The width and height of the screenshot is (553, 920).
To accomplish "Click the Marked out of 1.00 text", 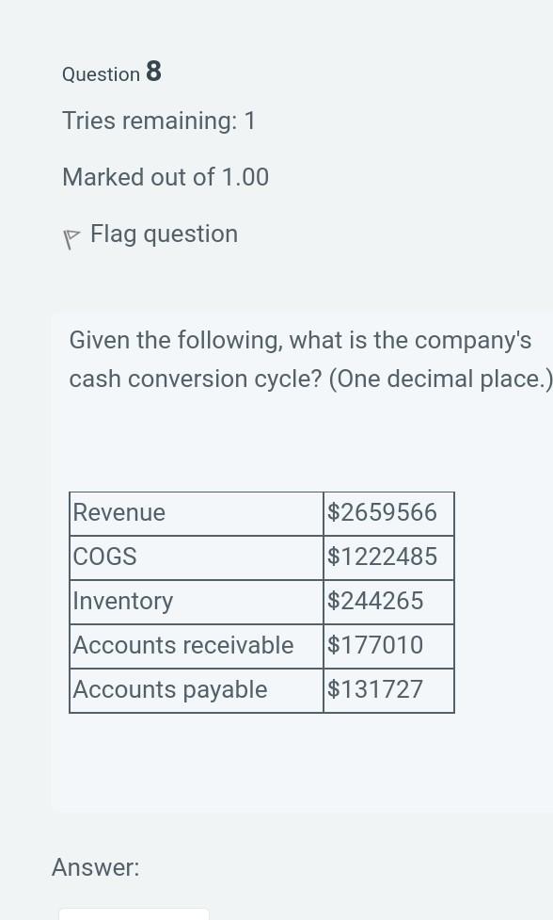I will 166,177.
